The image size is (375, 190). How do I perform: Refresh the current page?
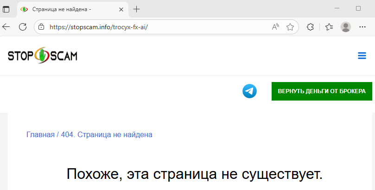click(x=23, y=27)
